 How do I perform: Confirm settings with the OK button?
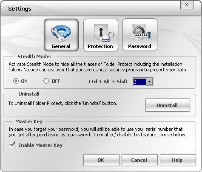click(101, 160)
